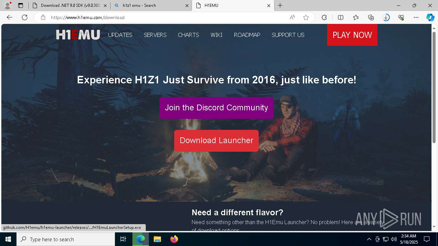
Task: Click scrollbar down arrow
Action: pyautogui.click(x=434, y=227)
